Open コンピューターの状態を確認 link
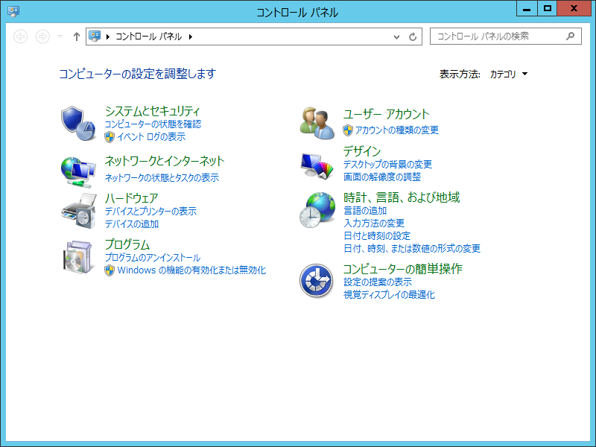Image resolution: width=596 pixels, height=447 pixels. (x=153, y=124)
